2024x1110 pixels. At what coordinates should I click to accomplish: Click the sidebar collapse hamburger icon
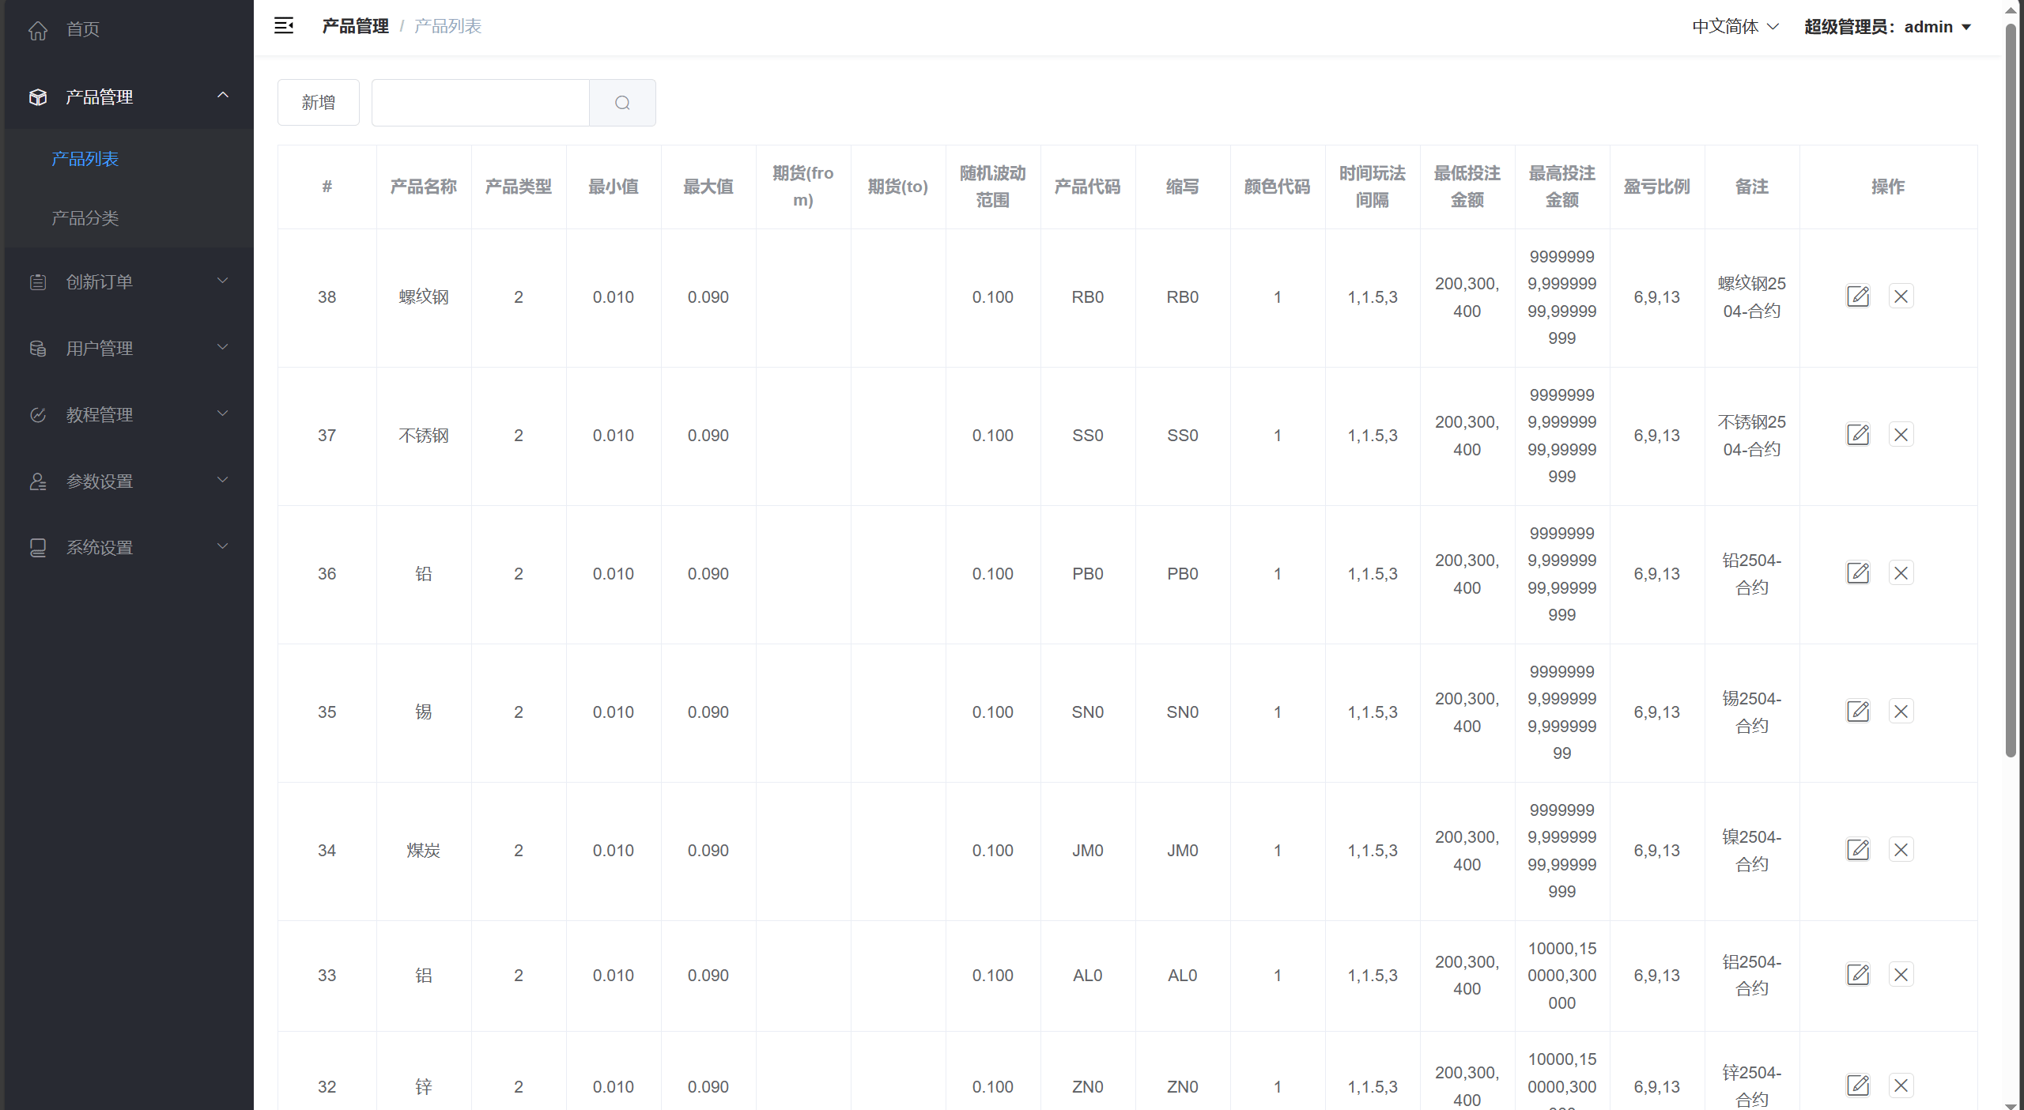click(284, 26)
